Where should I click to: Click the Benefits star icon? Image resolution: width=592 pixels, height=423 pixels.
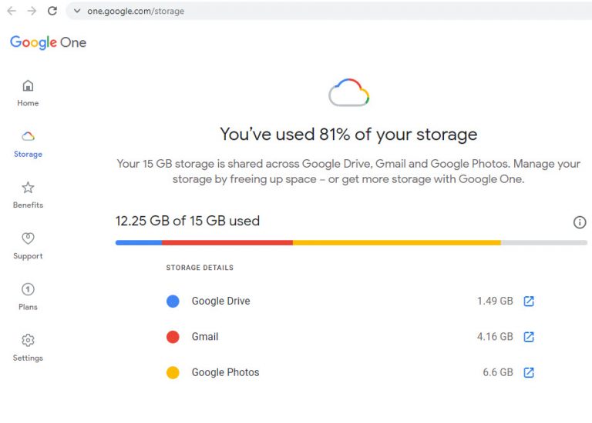[x=28, y=188]
